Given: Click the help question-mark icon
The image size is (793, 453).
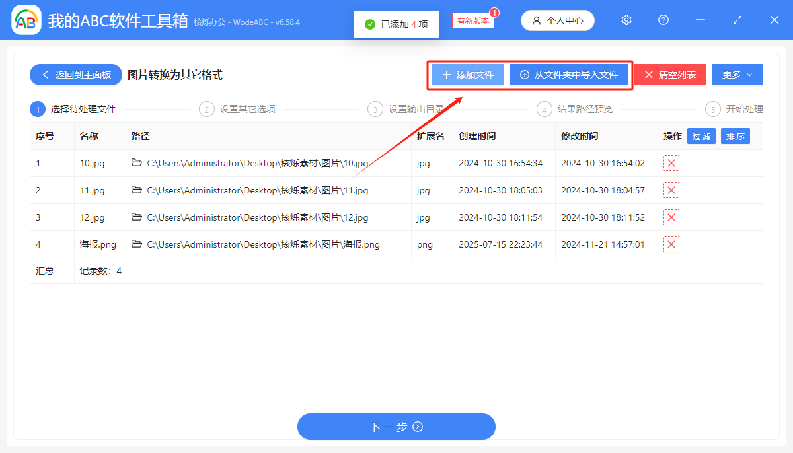Looking at the screenshot, I should click(663, 20).
